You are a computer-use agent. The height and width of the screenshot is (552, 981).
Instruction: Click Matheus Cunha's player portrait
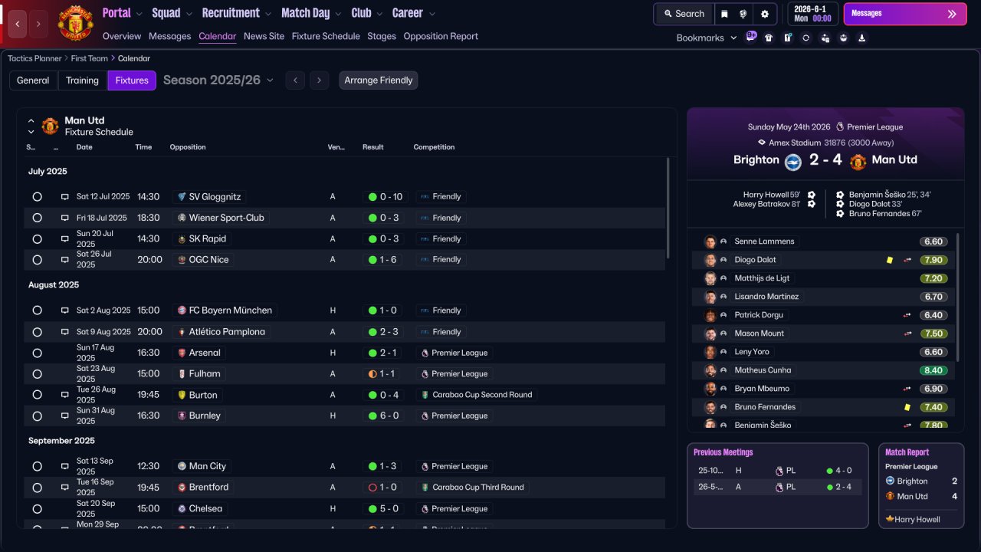pyautogui.click(x=710, y=370)
